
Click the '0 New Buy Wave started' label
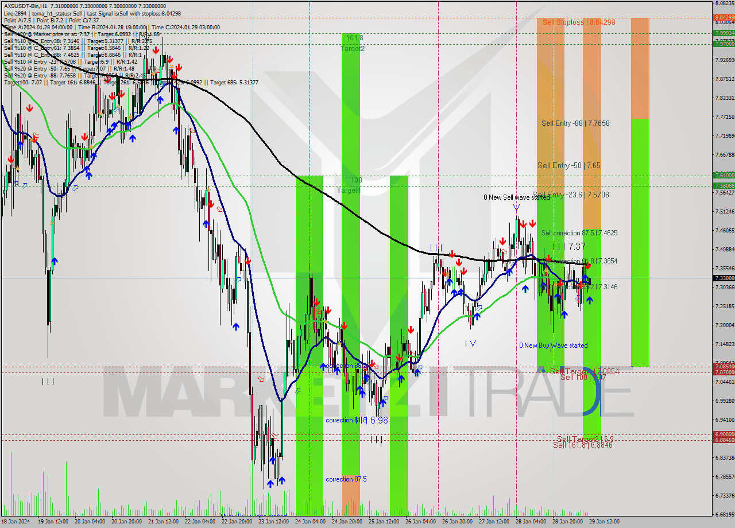tap(554, 345)
